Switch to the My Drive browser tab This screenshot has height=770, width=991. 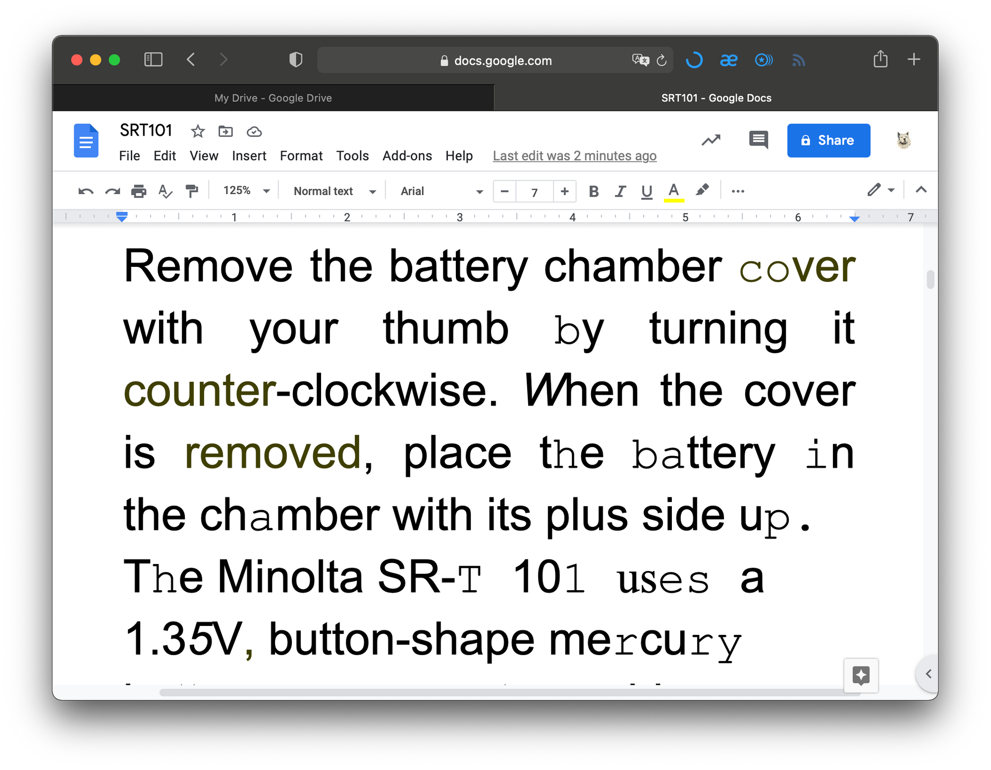(273, 98)
